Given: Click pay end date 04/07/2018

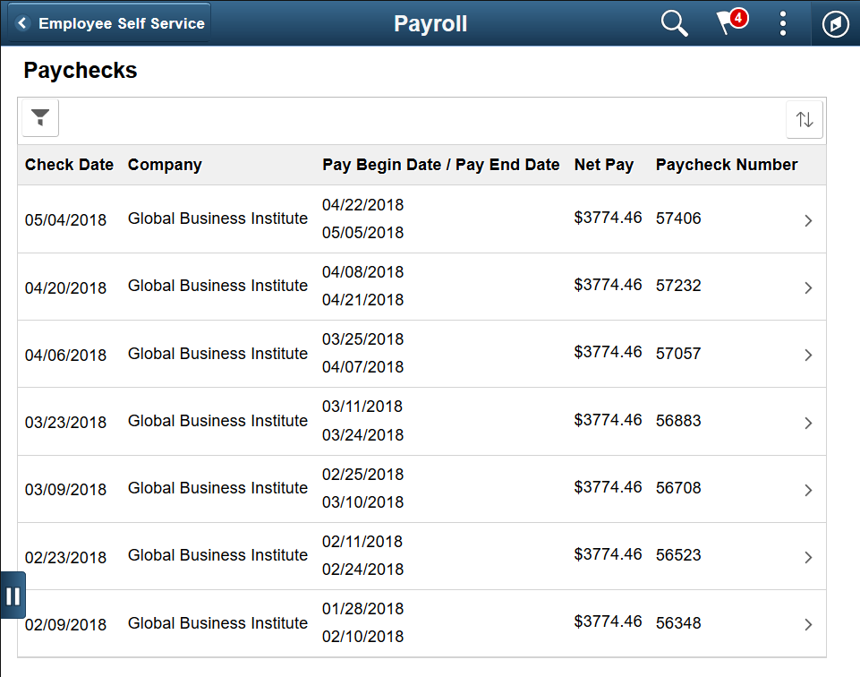Looking at the screenshot, I should click(x=363, y=367).
